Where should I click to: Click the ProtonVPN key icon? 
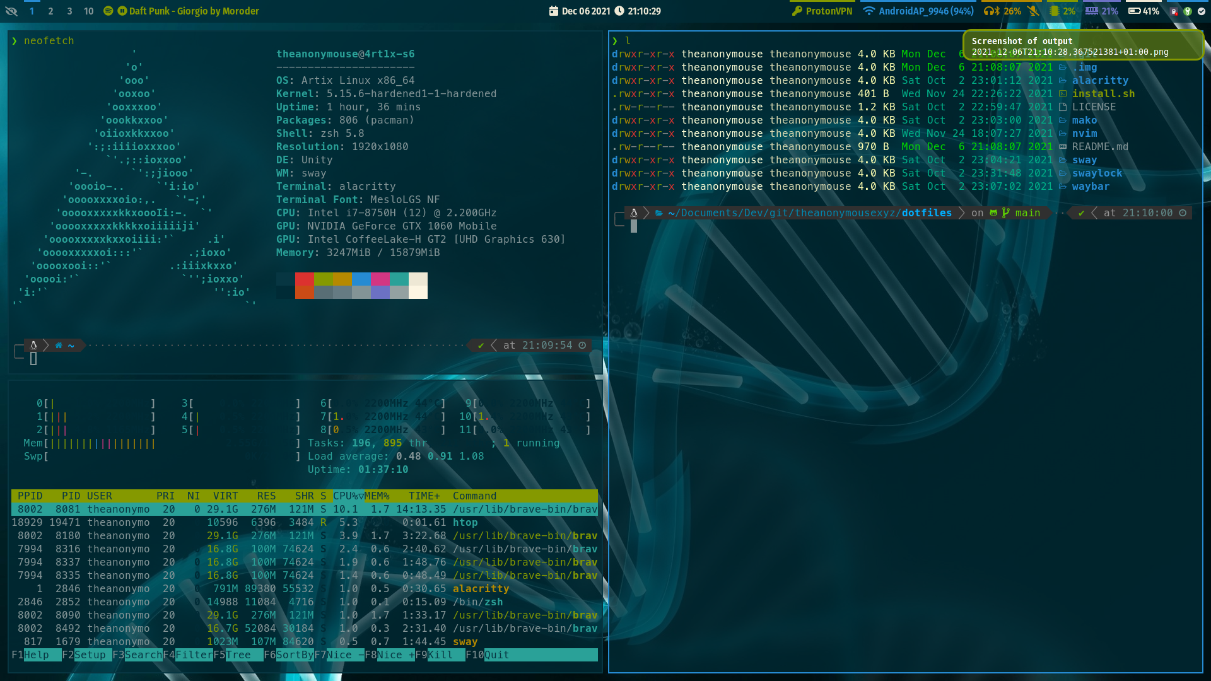pos(797,11)
